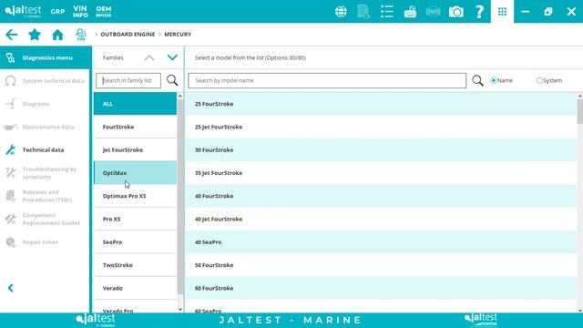The height and width of the screenshot is (328, 583).
Task: Click model list scroll up arrow
Action: [x=580, y=97]
